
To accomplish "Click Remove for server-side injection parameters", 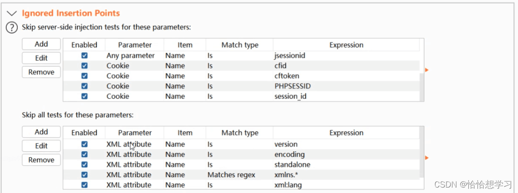I will pyautogui.click(x=41, y=72).
